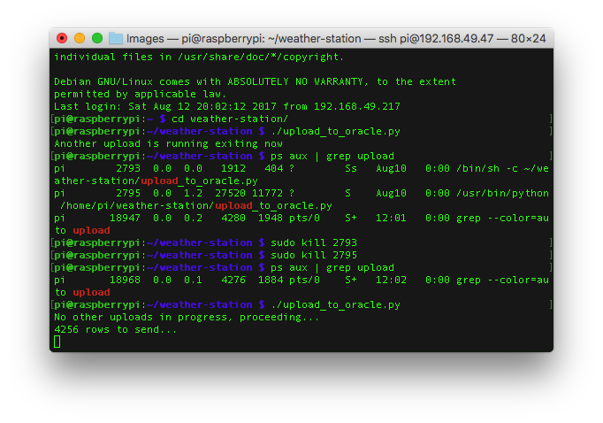Close the terminal window with red button
The image size is (603, 423).
(62, 38)
